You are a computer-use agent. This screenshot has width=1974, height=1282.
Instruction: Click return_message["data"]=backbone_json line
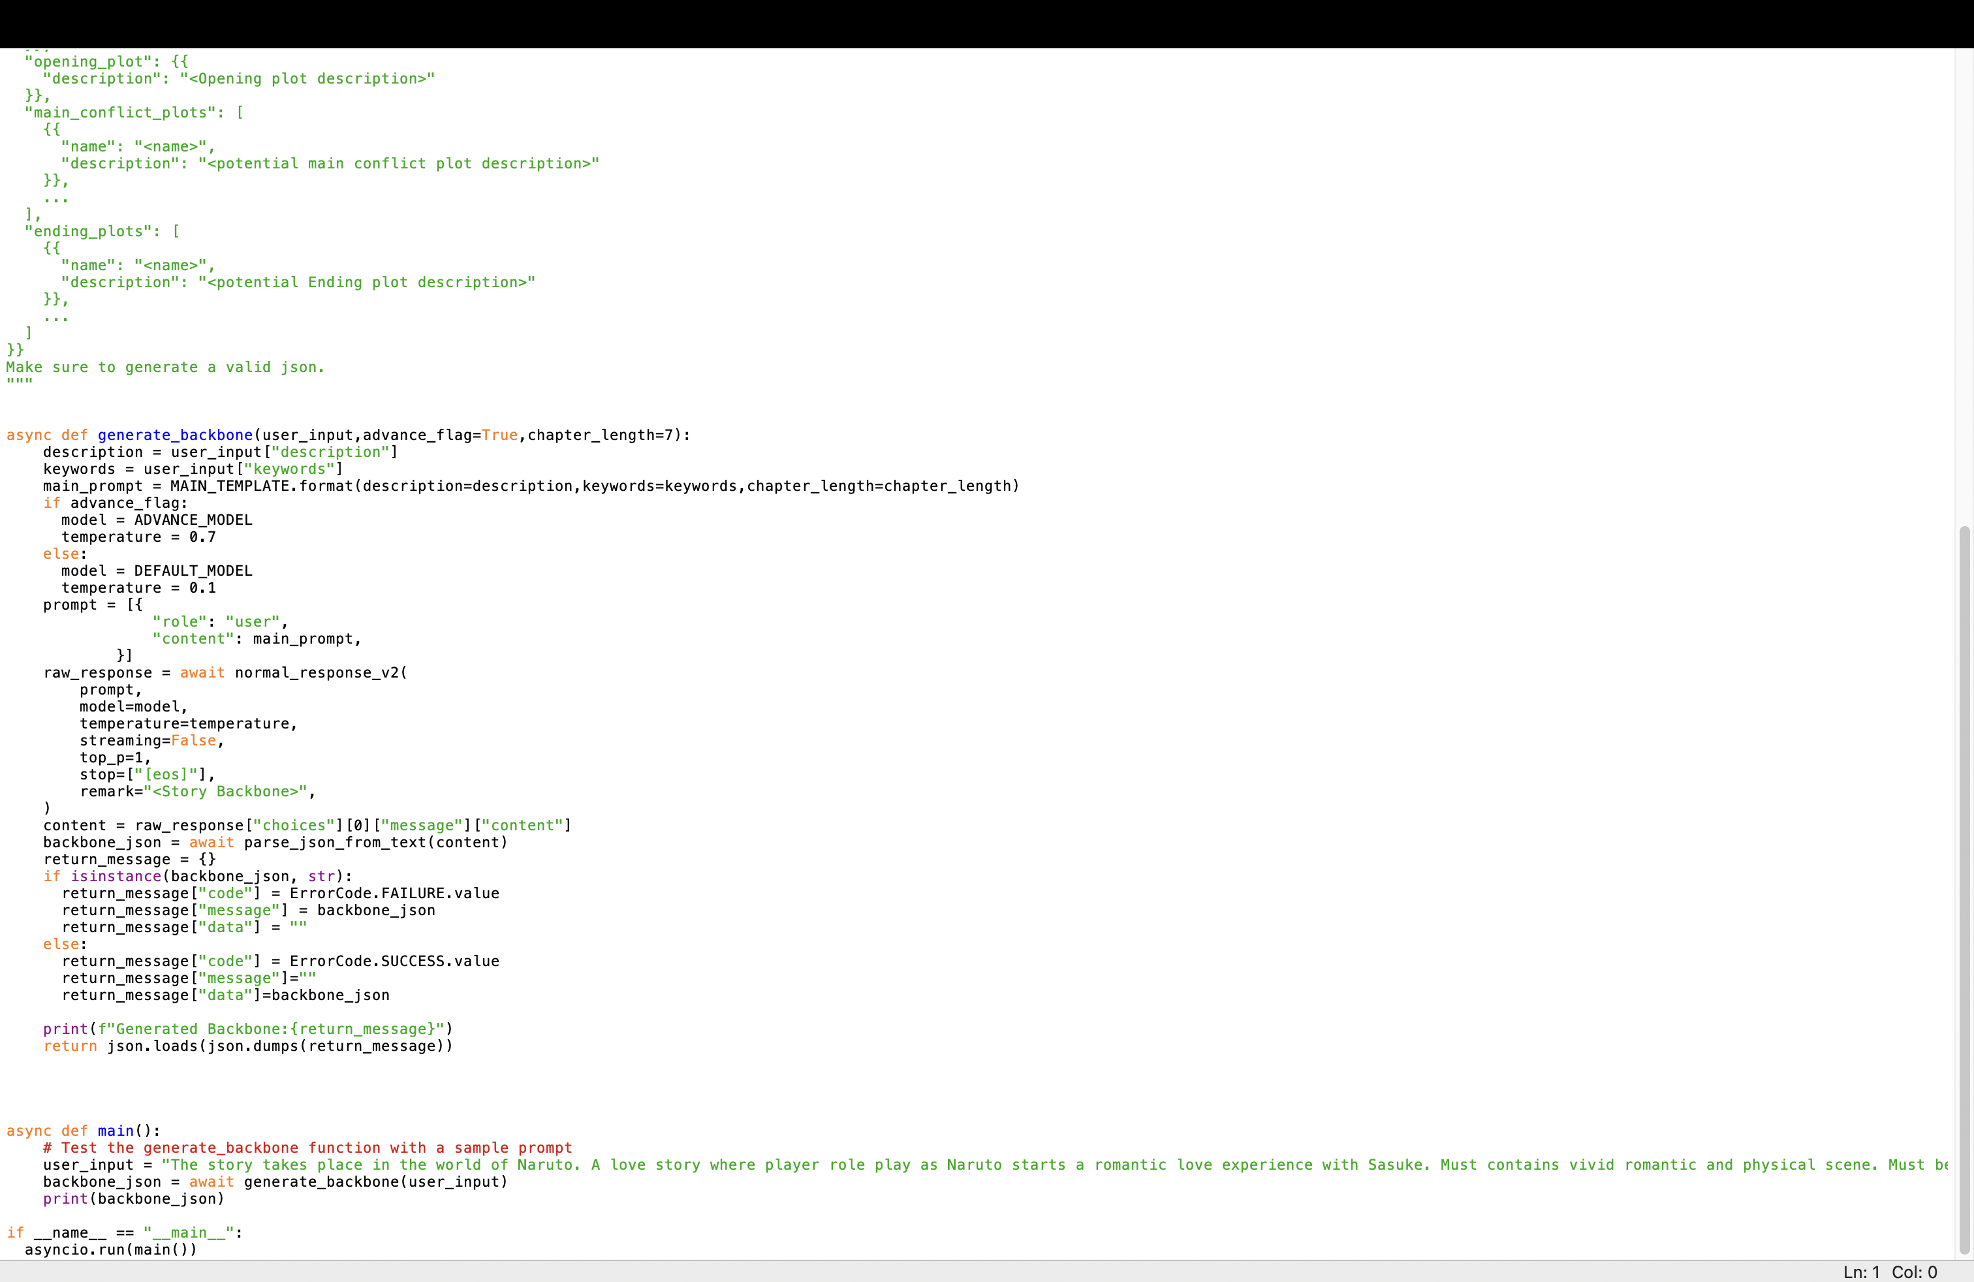(226, 995)
